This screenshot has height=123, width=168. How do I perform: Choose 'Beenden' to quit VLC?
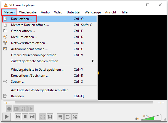[x=49, y=96]
